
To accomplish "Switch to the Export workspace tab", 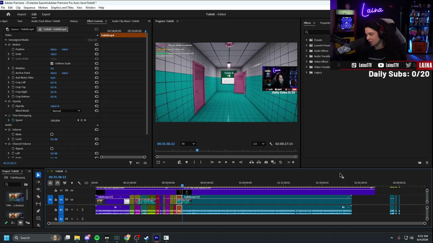I will point(46,14).
